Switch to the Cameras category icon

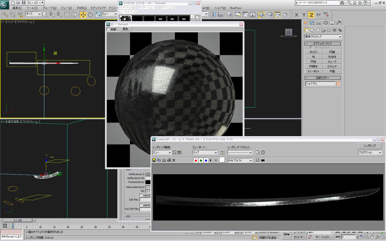pyautogui.click(x=324, y=30)
